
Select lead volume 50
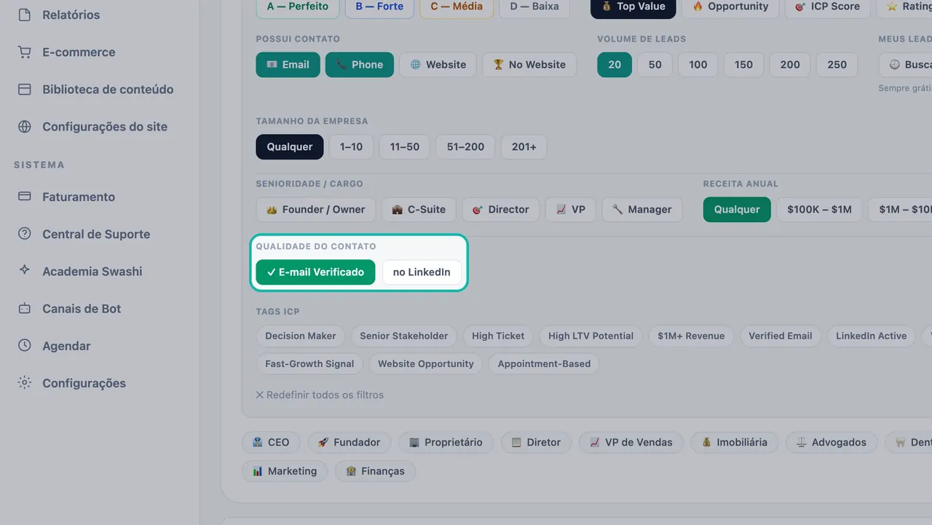pos(655,64)
